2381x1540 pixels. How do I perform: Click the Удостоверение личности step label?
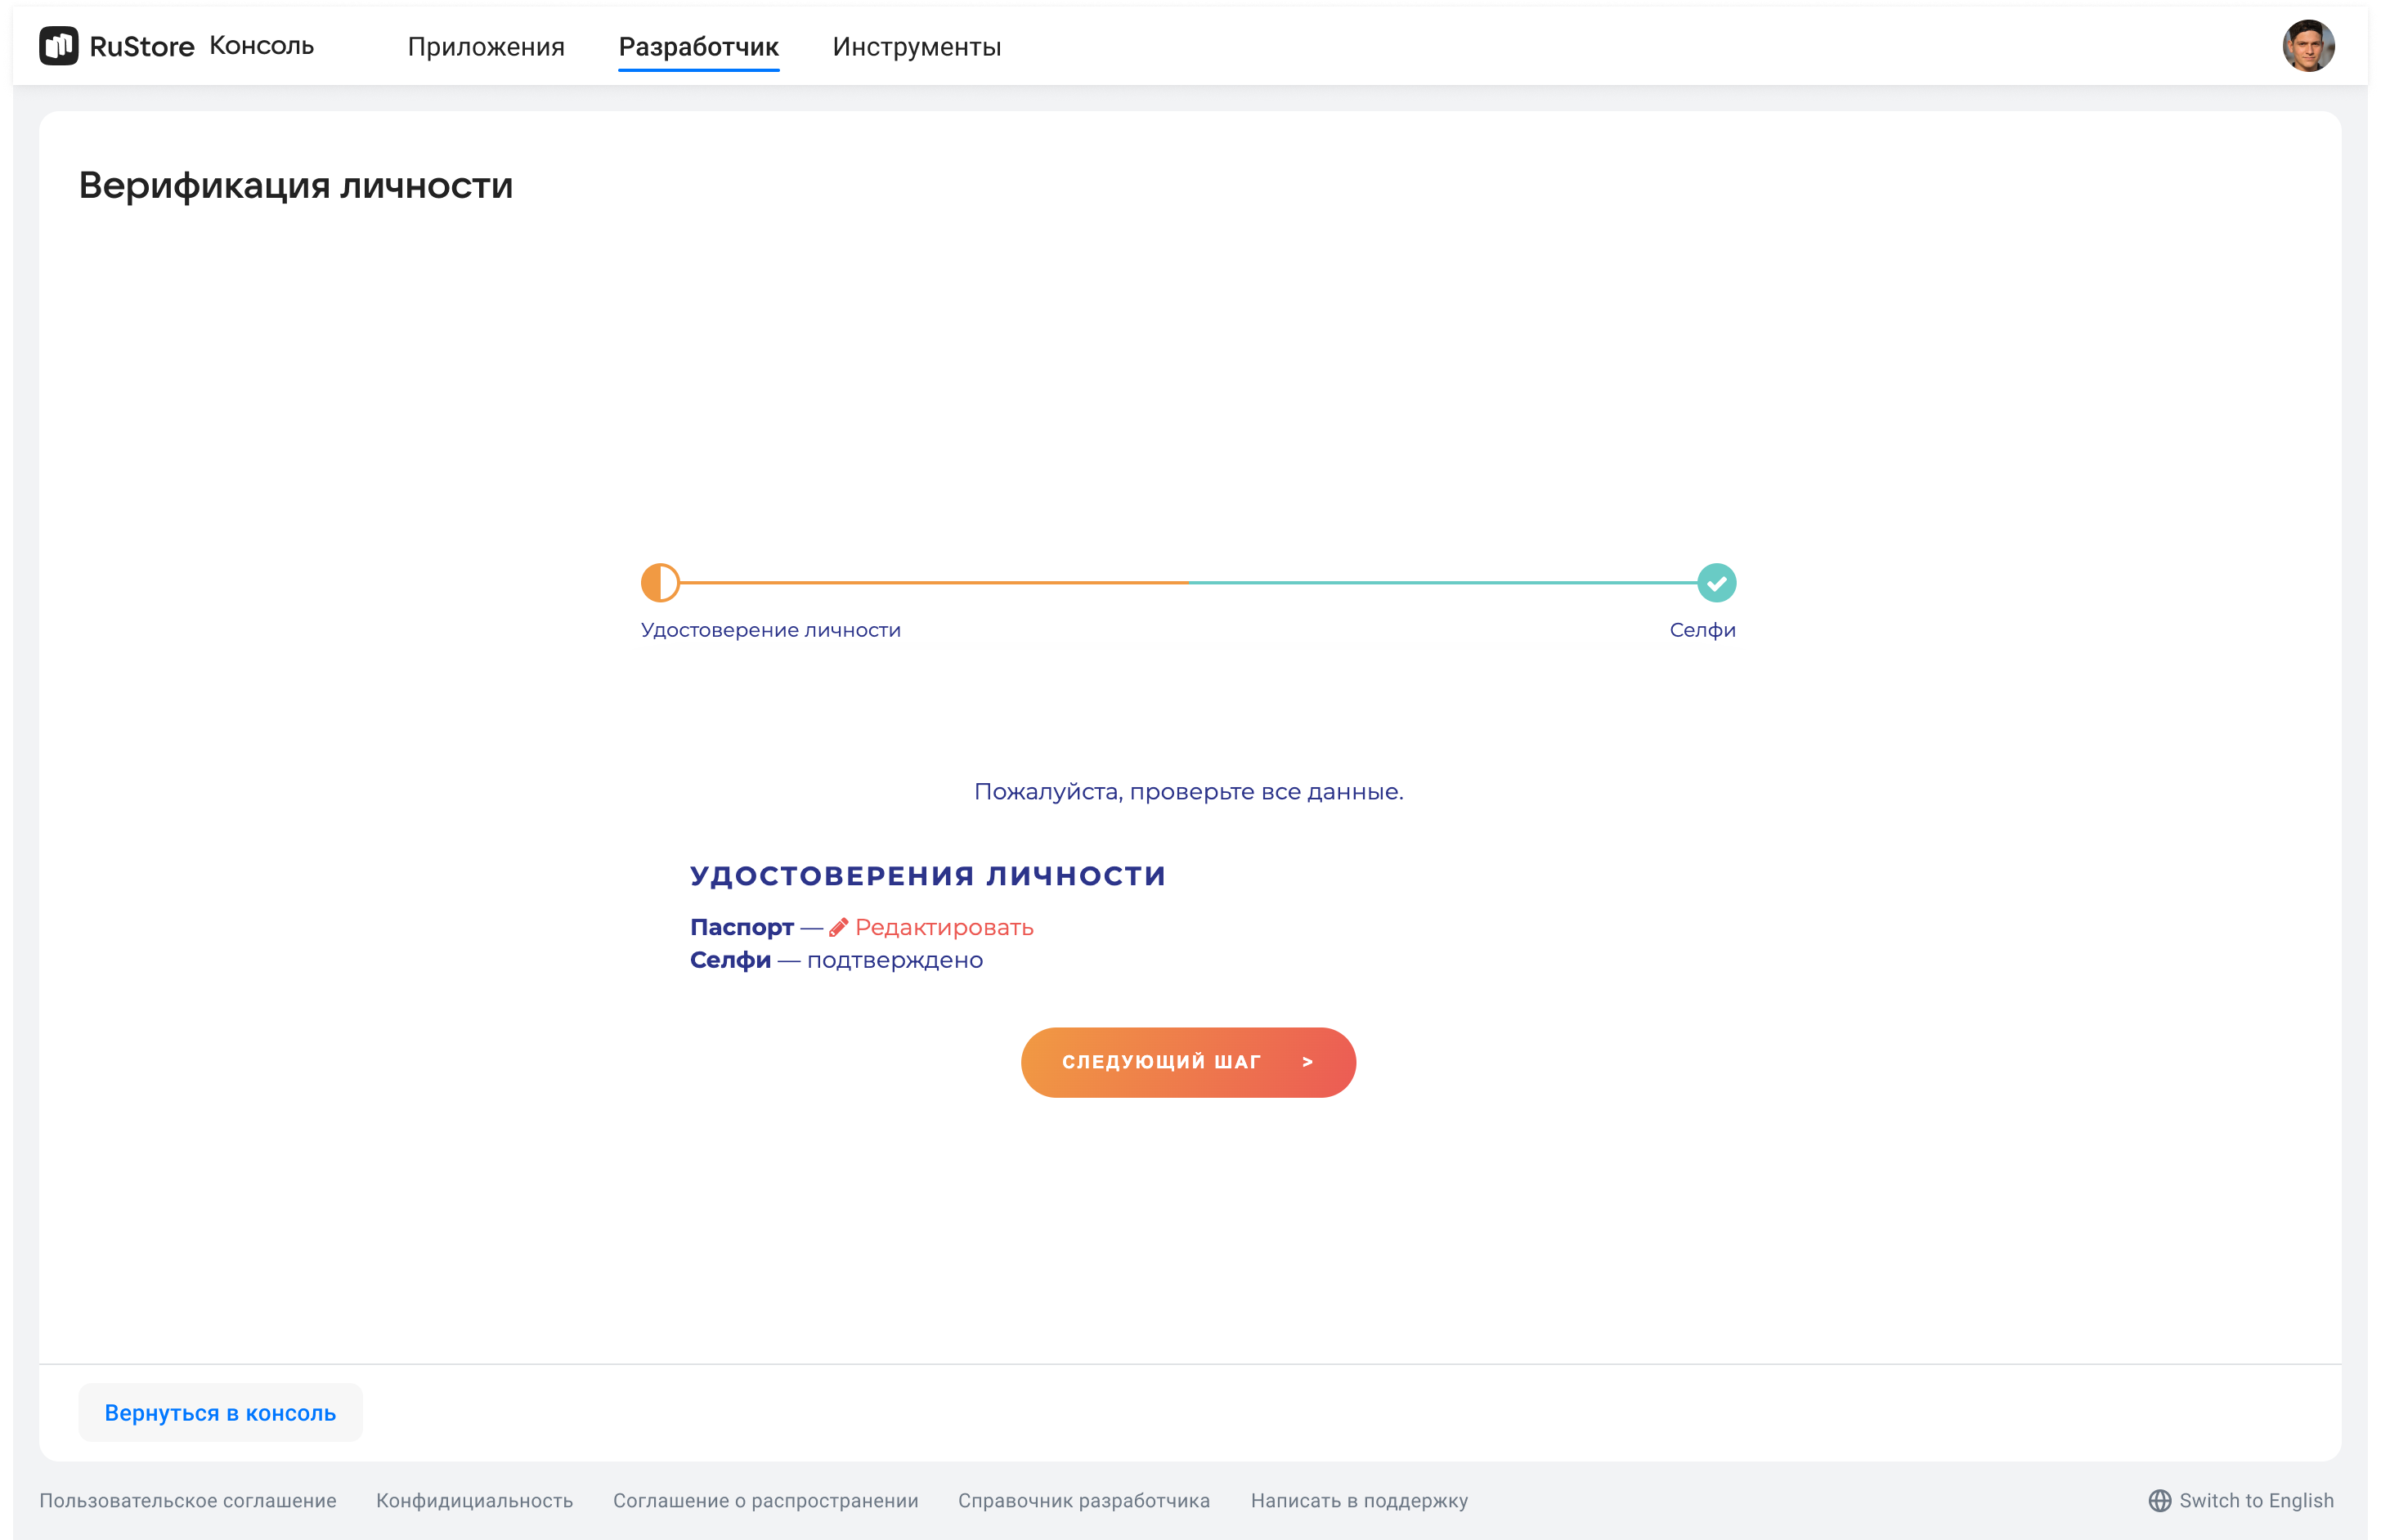pos(770,630)
